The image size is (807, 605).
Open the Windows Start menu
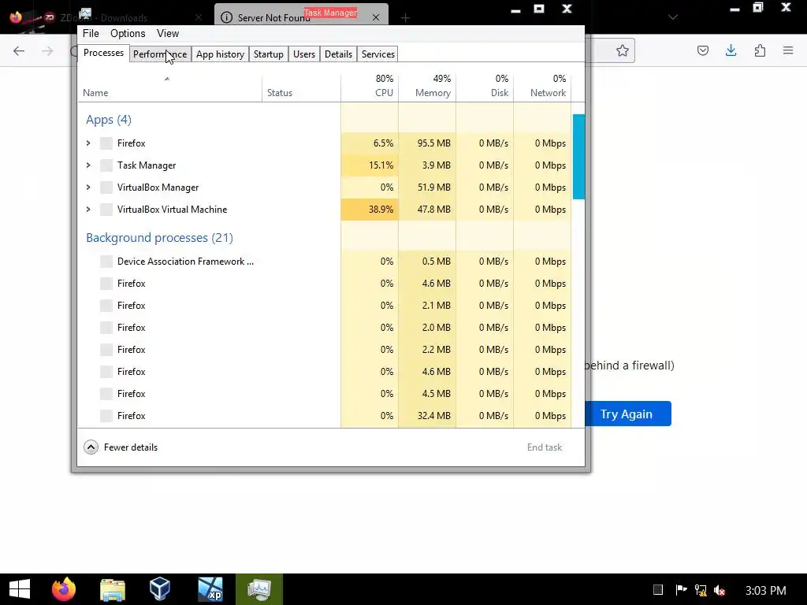(x=20, y=589)
